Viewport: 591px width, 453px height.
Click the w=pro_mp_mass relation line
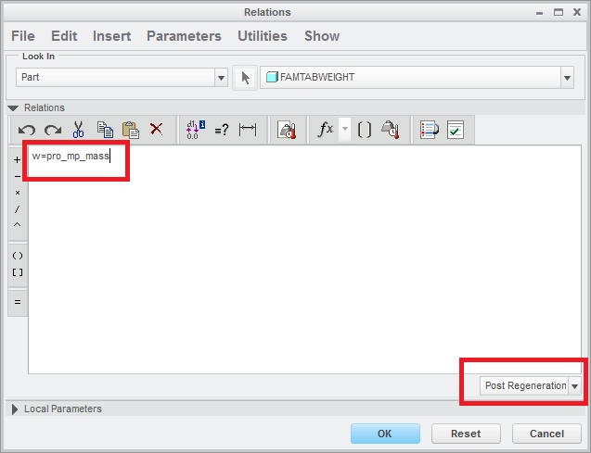click(71, 157)
